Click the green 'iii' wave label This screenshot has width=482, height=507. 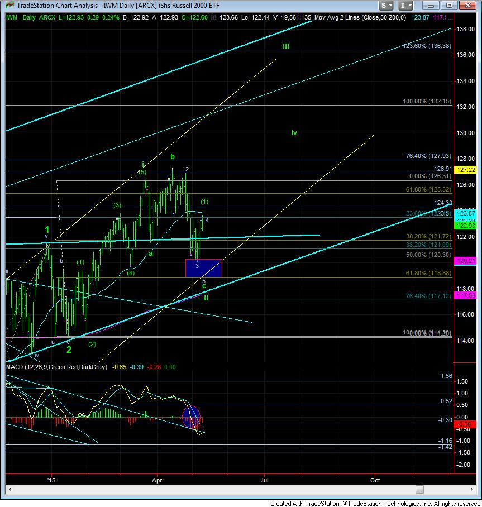[286, 46]
